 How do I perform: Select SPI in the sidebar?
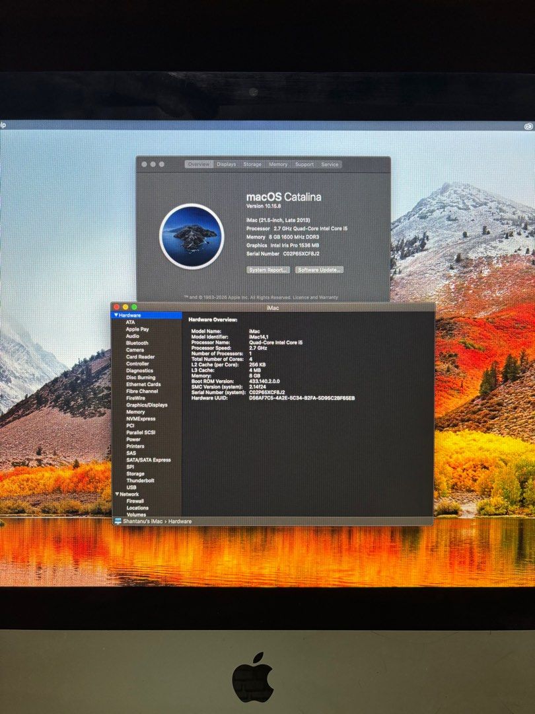click(x=131, y=467)
